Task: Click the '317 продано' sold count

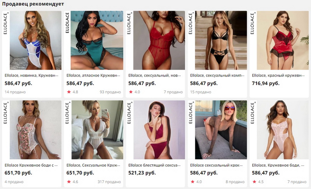Action: pyautogui.click(x=109, y=182)
